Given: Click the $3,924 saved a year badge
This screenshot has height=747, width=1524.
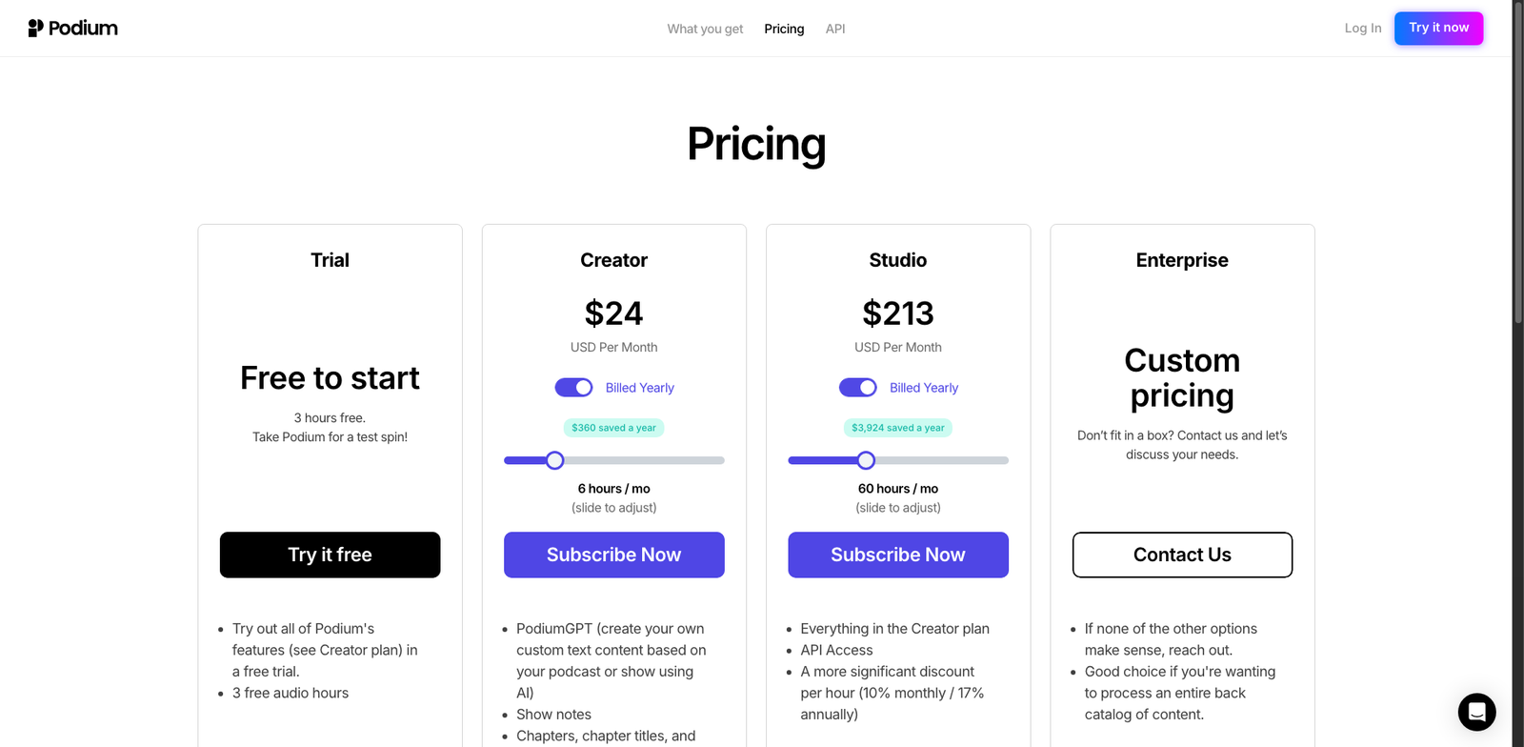Looking at the screenshot, I should tap(897, 427).
